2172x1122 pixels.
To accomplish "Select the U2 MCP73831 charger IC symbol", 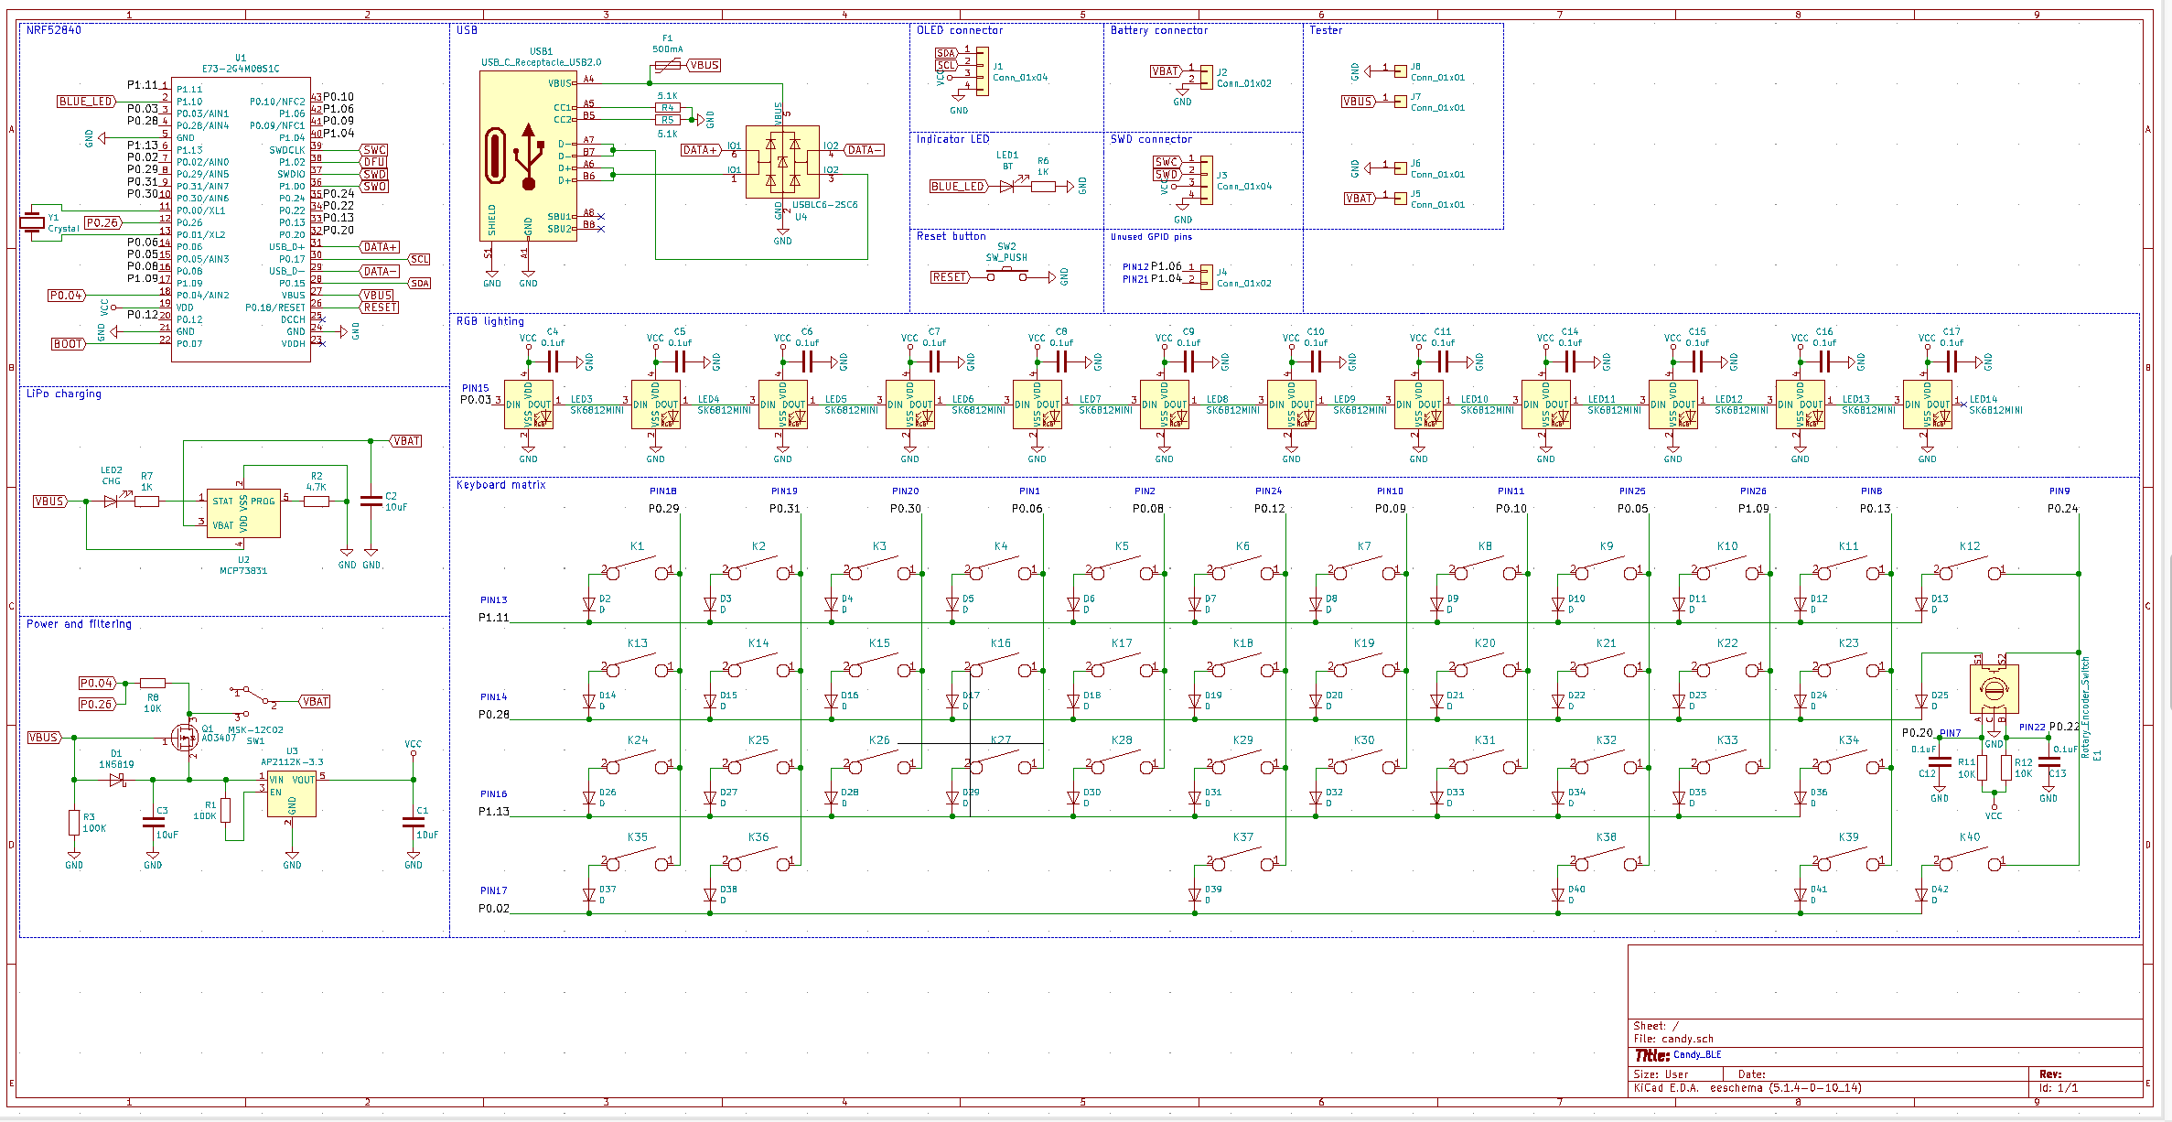I will point(243,513).
